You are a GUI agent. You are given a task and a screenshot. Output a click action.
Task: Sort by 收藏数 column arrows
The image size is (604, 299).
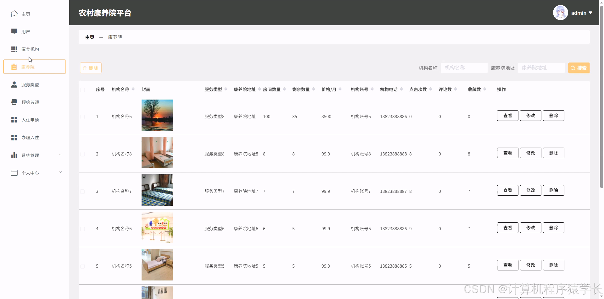tap(485, 89)
